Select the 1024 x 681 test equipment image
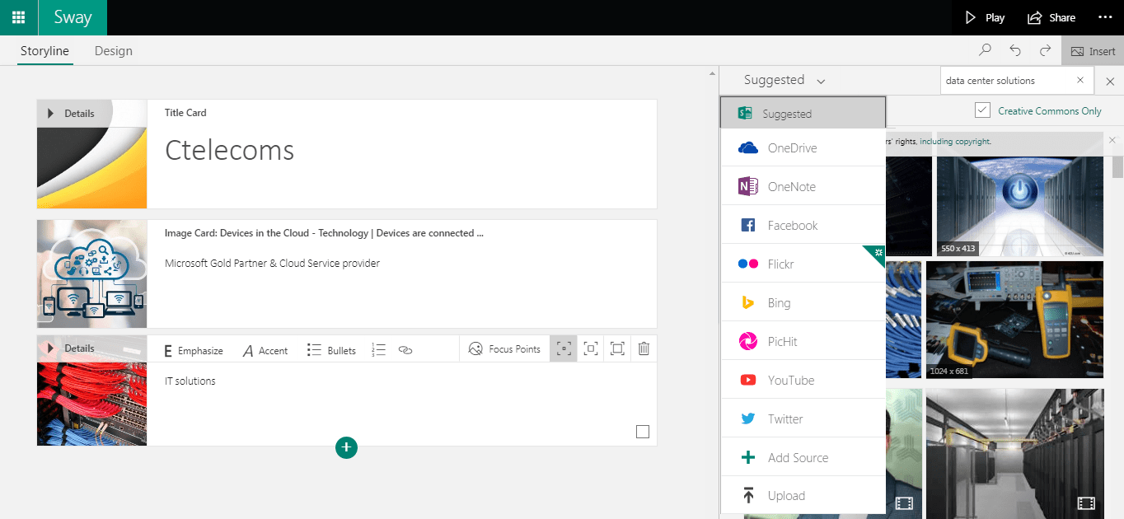1124x519 pixels. 1014,320
